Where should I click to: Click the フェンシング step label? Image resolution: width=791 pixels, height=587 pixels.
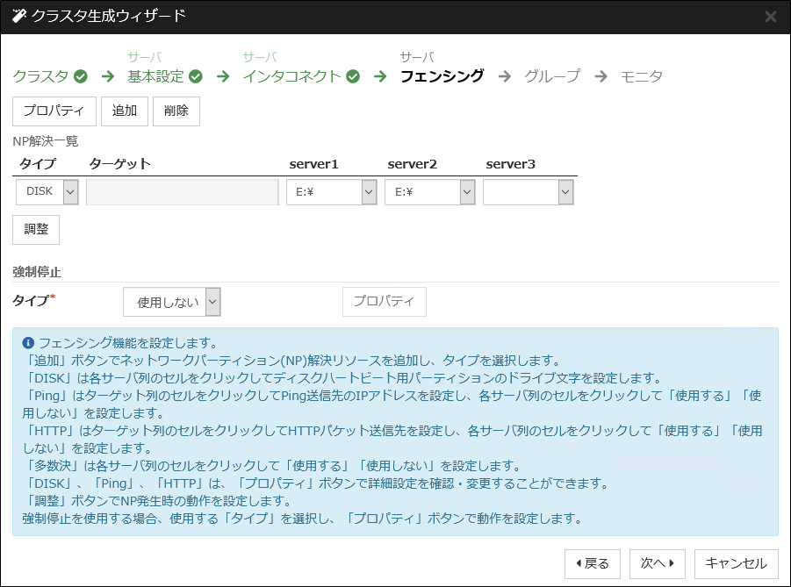click(443, 76)
